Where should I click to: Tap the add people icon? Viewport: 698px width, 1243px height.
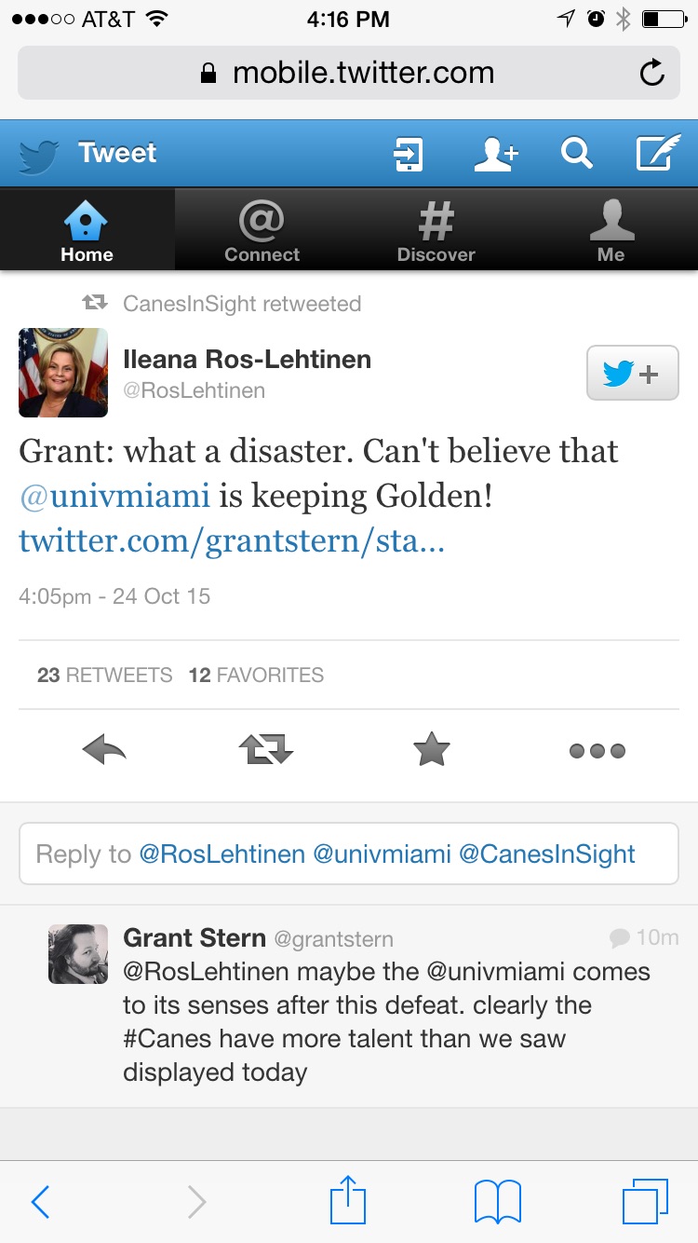496,153
